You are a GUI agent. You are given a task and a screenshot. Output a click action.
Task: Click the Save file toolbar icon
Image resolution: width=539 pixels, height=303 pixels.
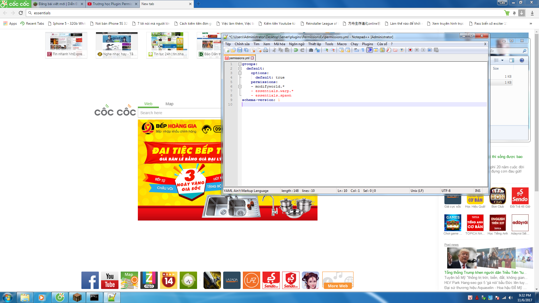coord(240,50)
